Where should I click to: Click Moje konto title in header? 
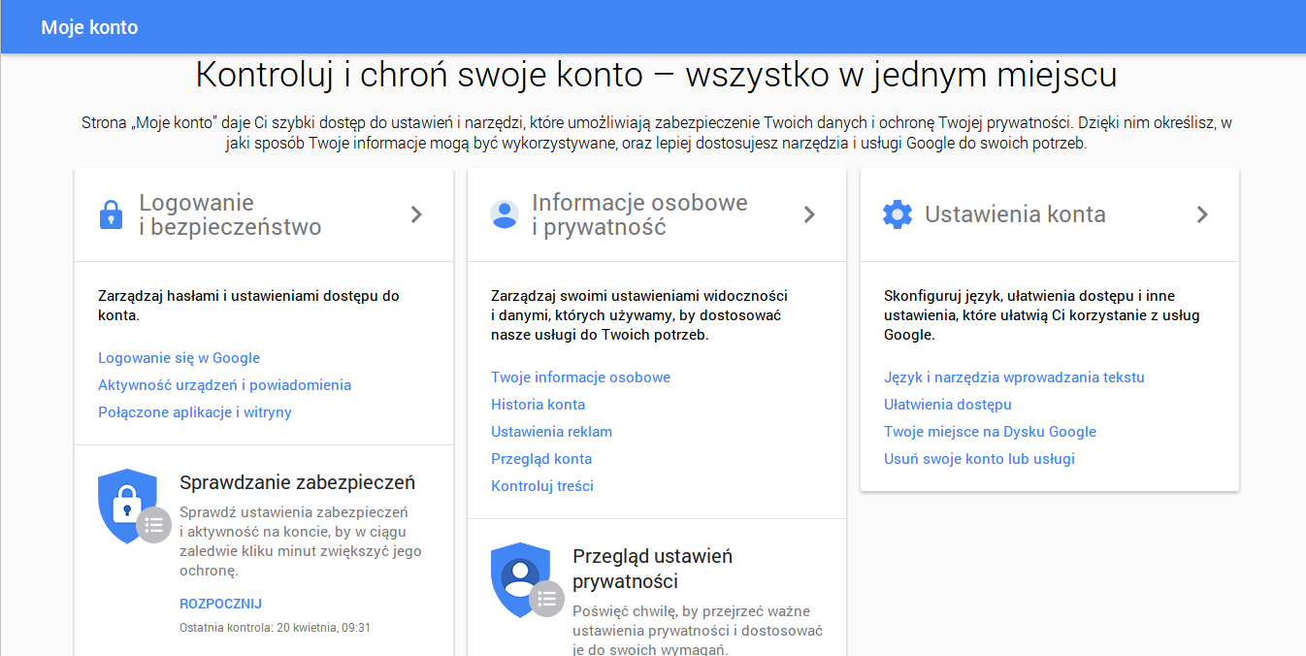pos(89,27)
